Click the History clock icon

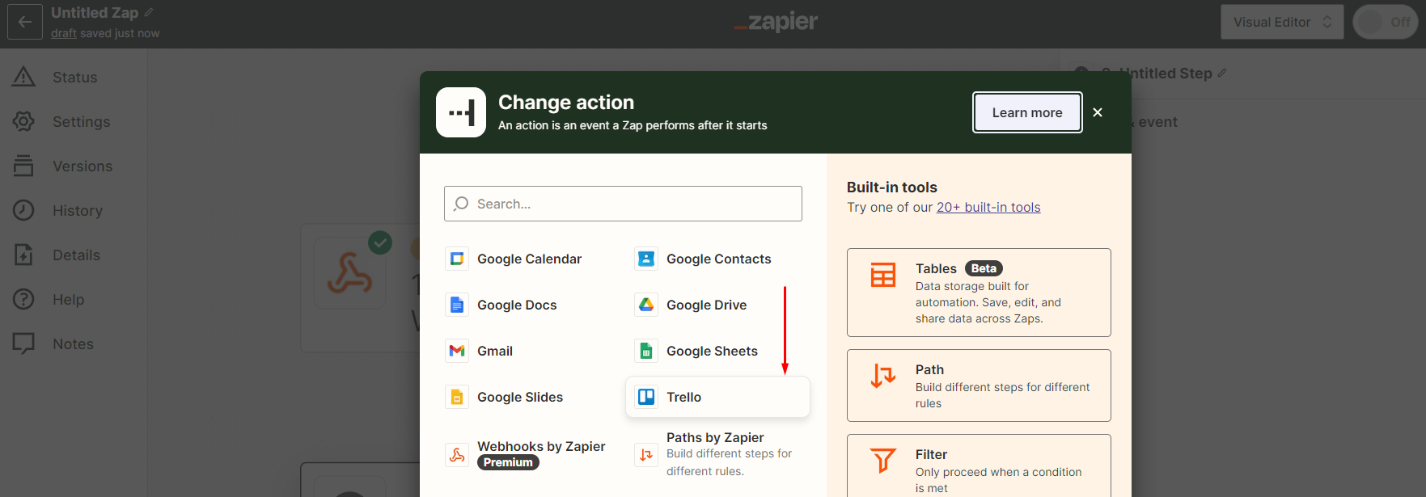pyautogui.click(x=23, y=210)
